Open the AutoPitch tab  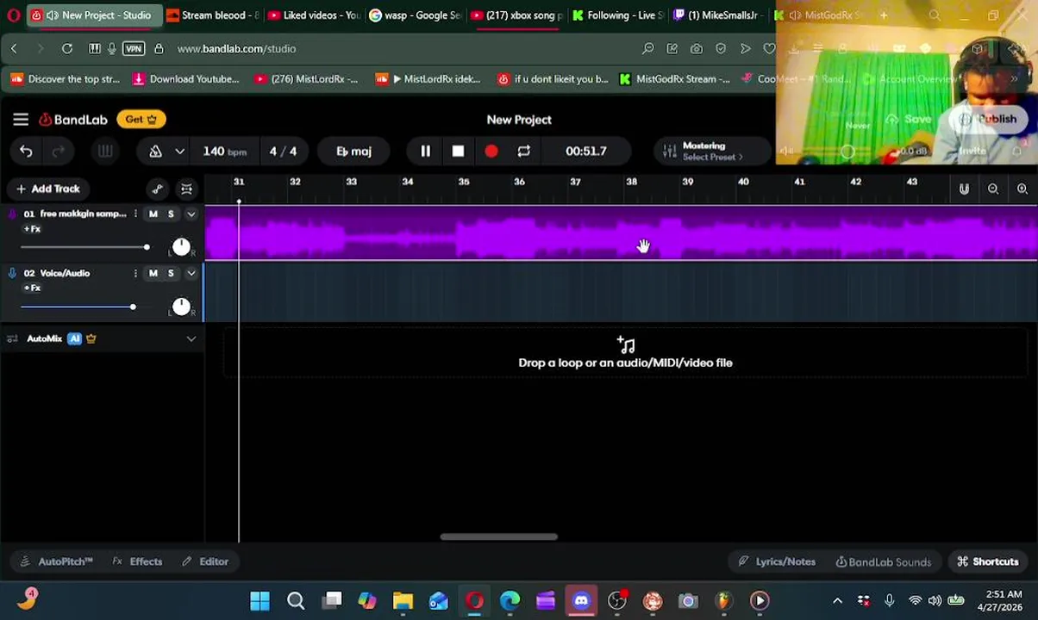pyautogui.click(x=56, y=562)
